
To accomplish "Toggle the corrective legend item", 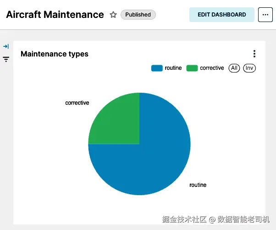I will pyautogui.click(x=205, y=68).
